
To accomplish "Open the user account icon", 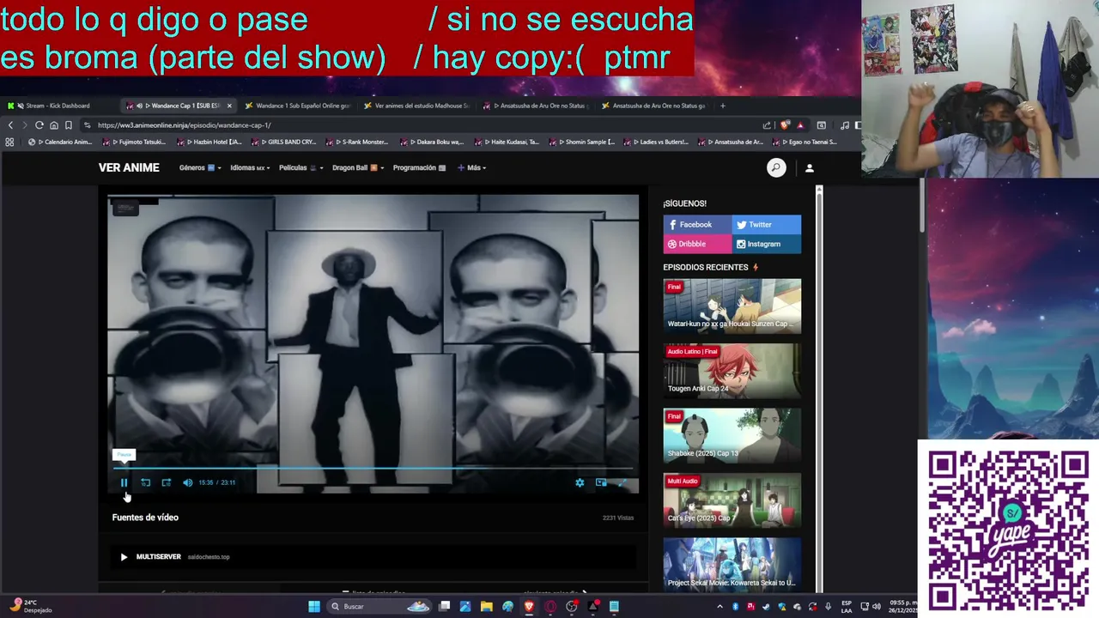I will click(809, 168).
